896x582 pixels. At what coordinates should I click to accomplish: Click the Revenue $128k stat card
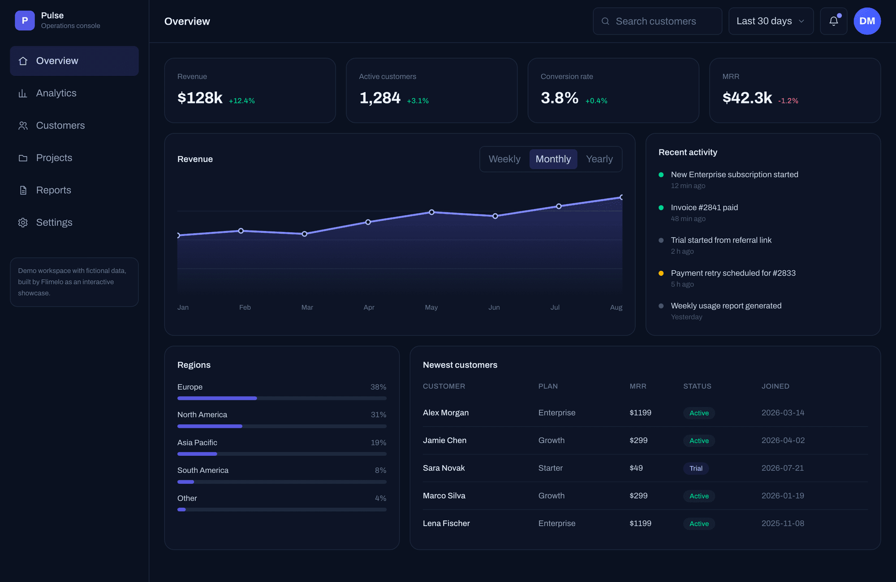(x=250, y=90)
